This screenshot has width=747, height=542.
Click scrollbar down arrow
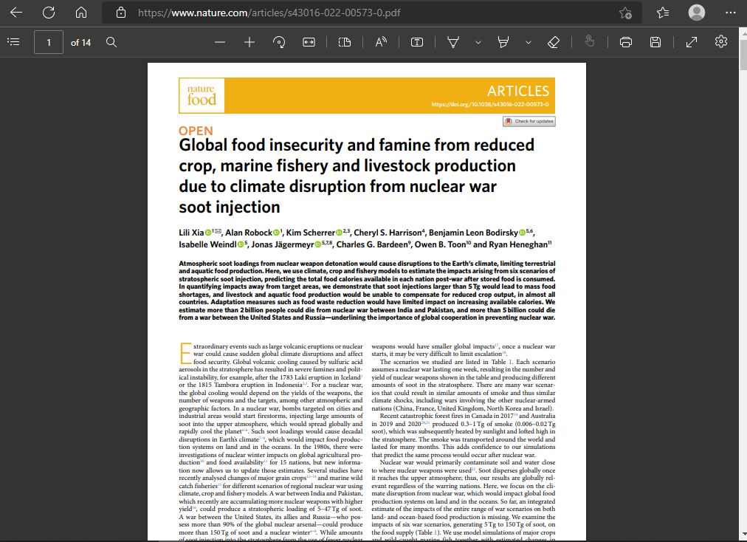(x=743, y=535)
